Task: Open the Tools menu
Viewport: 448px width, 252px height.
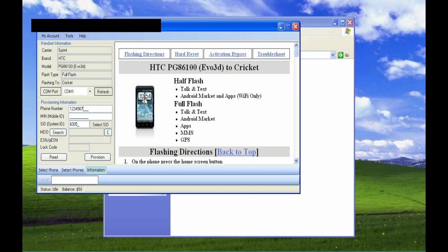Action: pyautogui.click(x=69, y=36)
